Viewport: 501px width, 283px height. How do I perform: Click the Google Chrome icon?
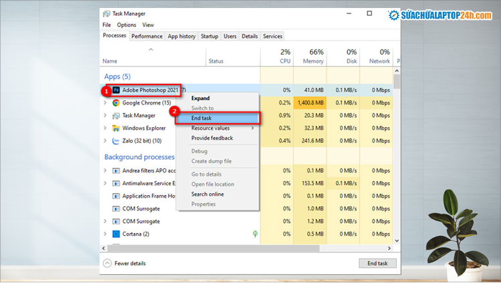click(x=116, y=103)
